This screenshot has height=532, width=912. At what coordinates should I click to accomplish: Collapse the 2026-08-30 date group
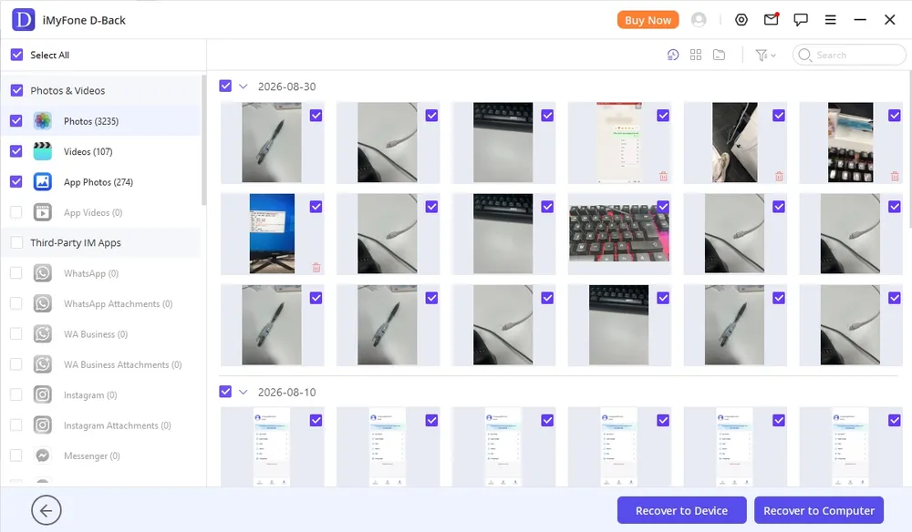(x=244, y=87)
